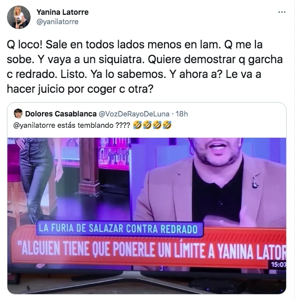Click Dolores Casablanca's small avatar
Screen dimensions: 295x301
18,113
